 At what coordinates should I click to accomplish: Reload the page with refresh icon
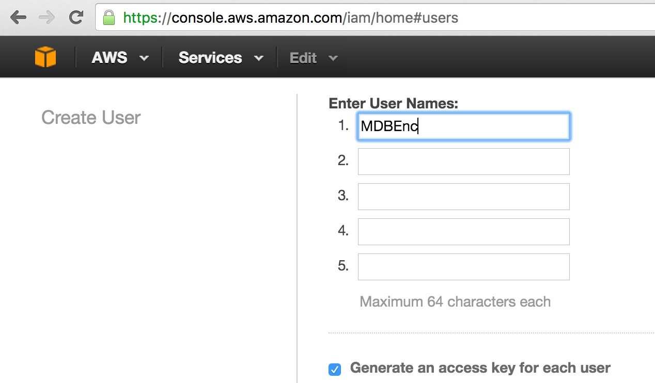[76, 18]
